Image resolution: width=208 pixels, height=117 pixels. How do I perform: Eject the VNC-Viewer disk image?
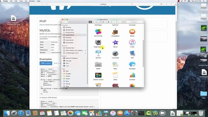coord(85,50)
